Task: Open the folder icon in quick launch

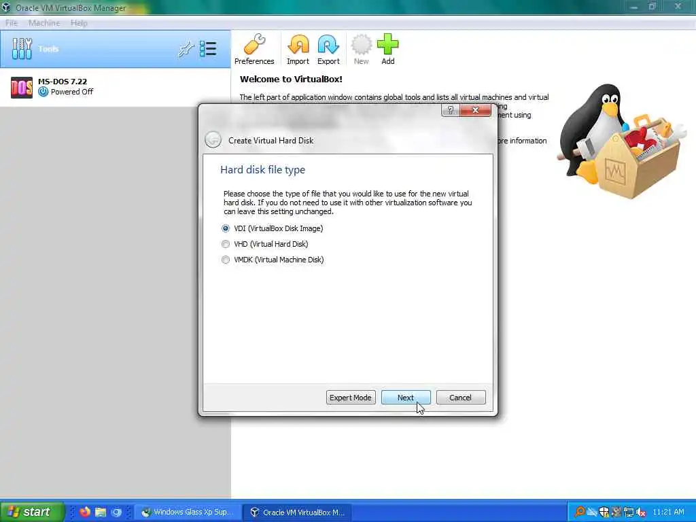Action: click(x=101, y=512)
